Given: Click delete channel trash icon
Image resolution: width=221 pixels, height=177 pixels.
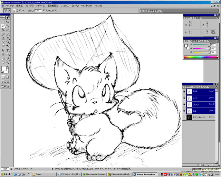Looking at the screenshot, I should 213,165.
